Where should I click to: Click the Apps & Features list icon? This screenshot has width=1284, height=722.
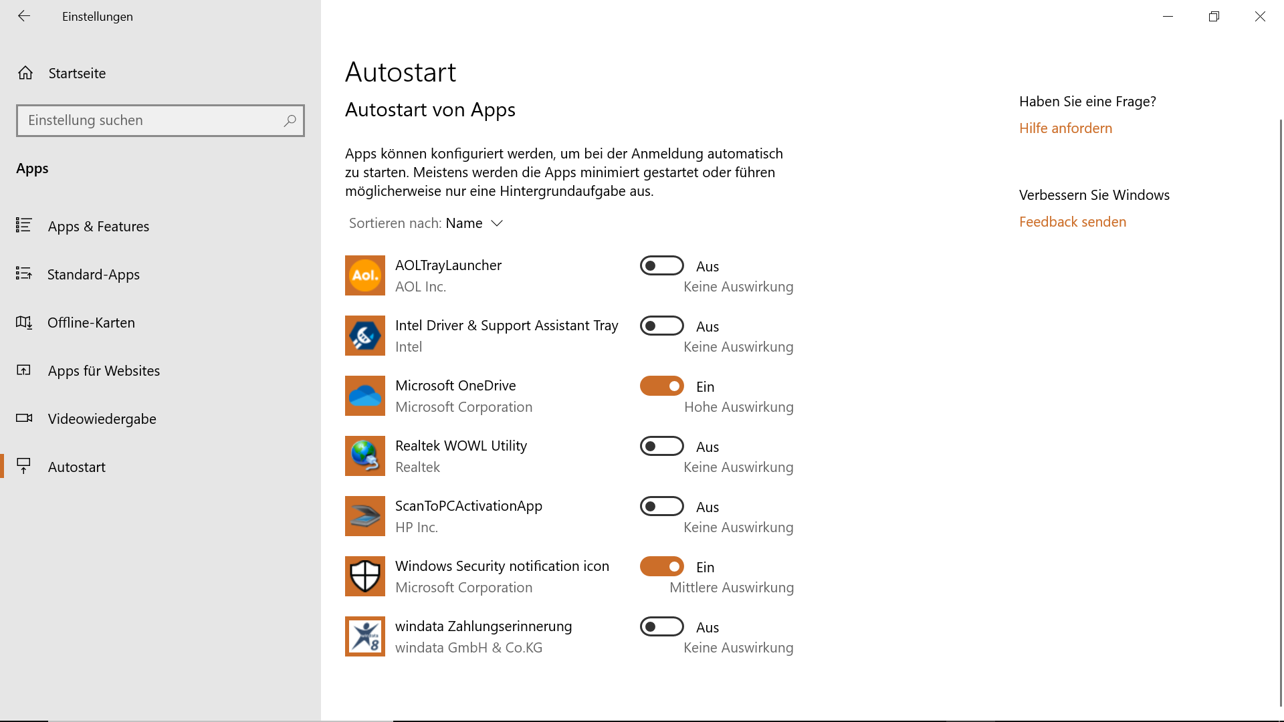pyautogui.click(x=24, y=225)
